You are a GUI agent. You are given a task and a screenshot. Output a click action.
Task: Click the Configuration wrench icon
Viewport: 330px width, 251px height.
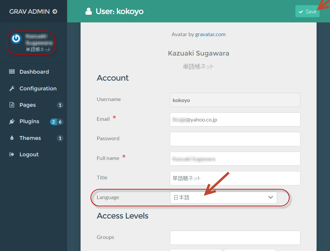point(12,88)
